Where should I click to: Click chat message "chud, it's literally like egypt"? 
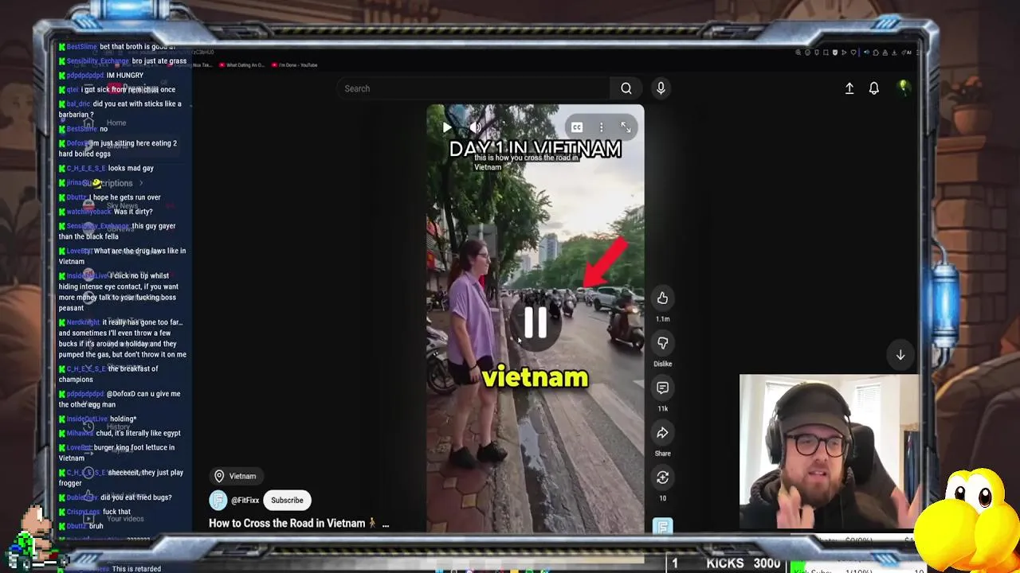tap(138, 433)
